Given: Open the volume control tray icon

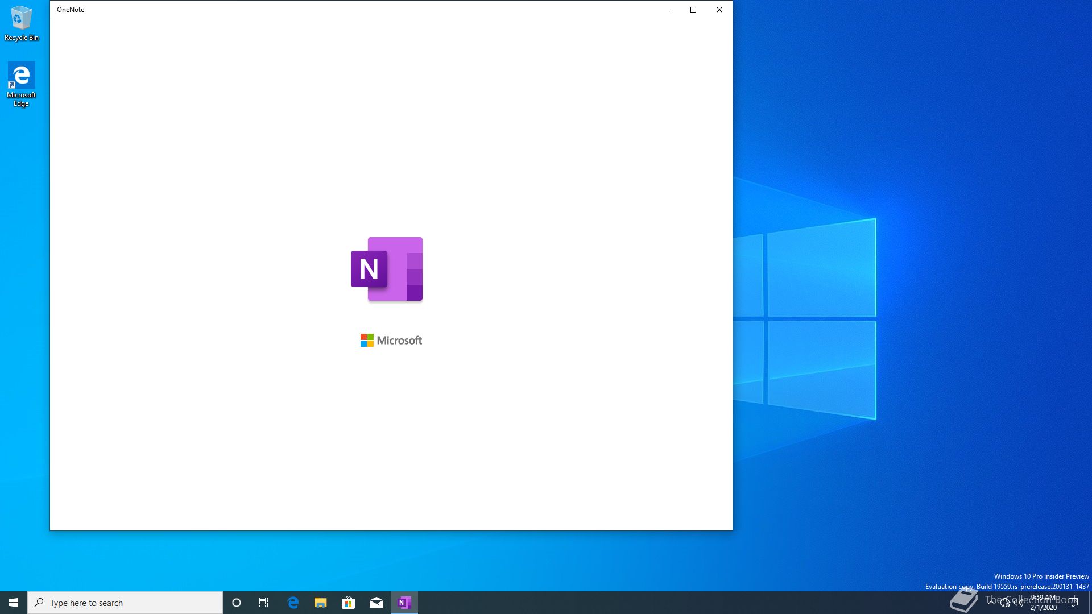Looking at the screenshot, I should pos(1019,603).
